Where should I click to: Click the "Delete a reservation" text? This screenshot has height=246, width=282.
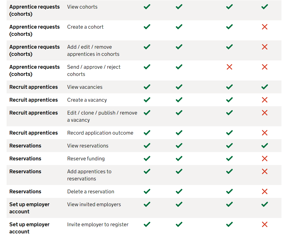click(90, 192)
